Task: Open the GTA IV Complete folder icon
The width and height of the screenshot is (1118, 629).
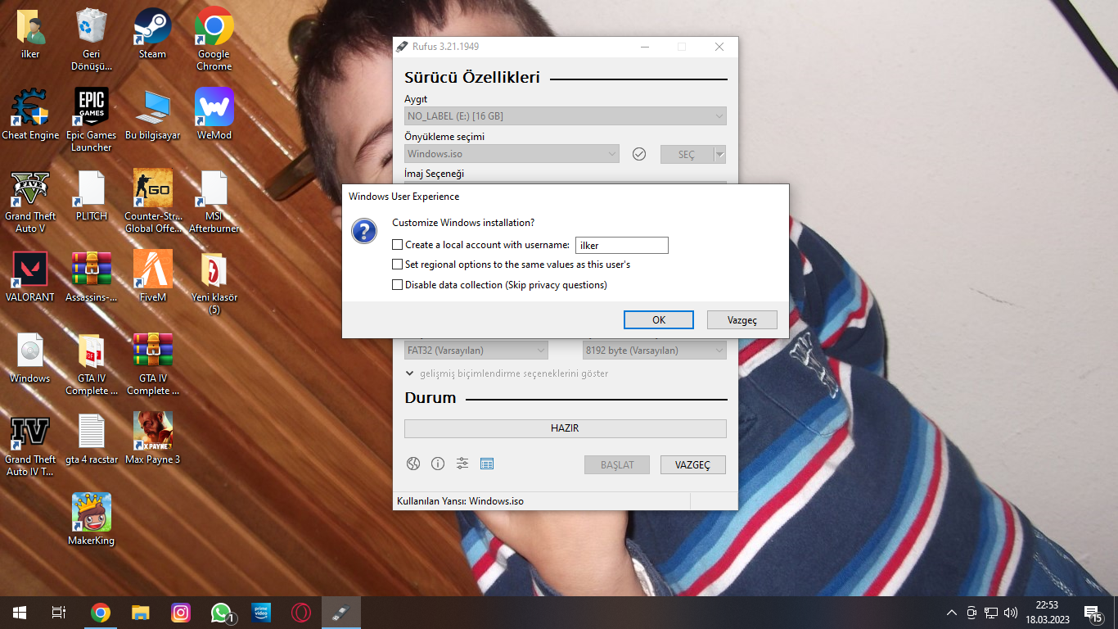Action: click(91, 351)
